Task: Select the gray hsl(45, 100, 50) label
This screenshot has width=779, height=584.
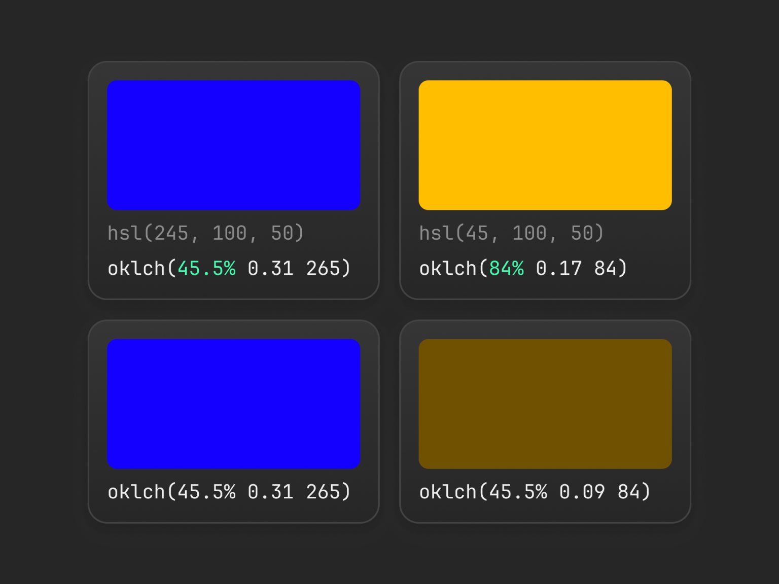Action: point(511,233)
